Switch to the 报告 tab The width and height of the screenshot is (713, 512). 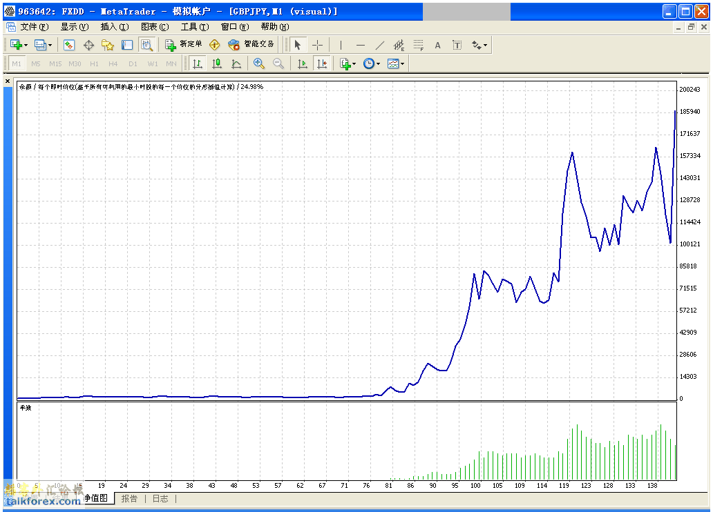pos(129,498)
